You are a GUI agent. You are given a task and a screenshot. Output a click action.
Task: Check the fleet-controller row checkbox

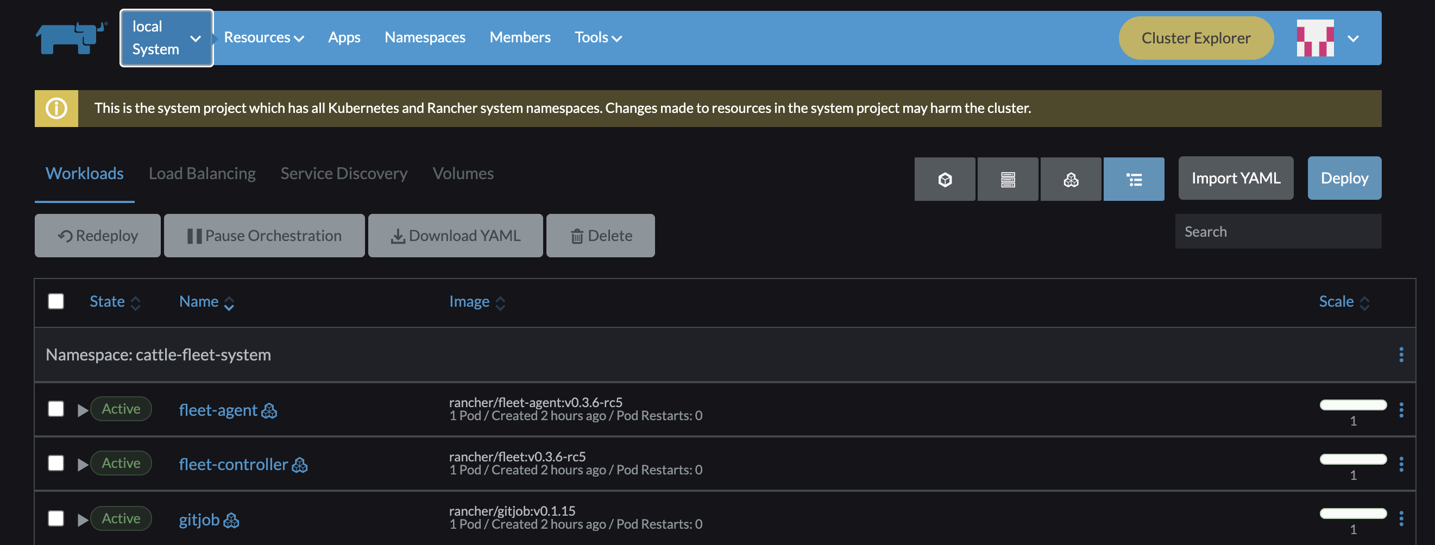coord(56,463)
